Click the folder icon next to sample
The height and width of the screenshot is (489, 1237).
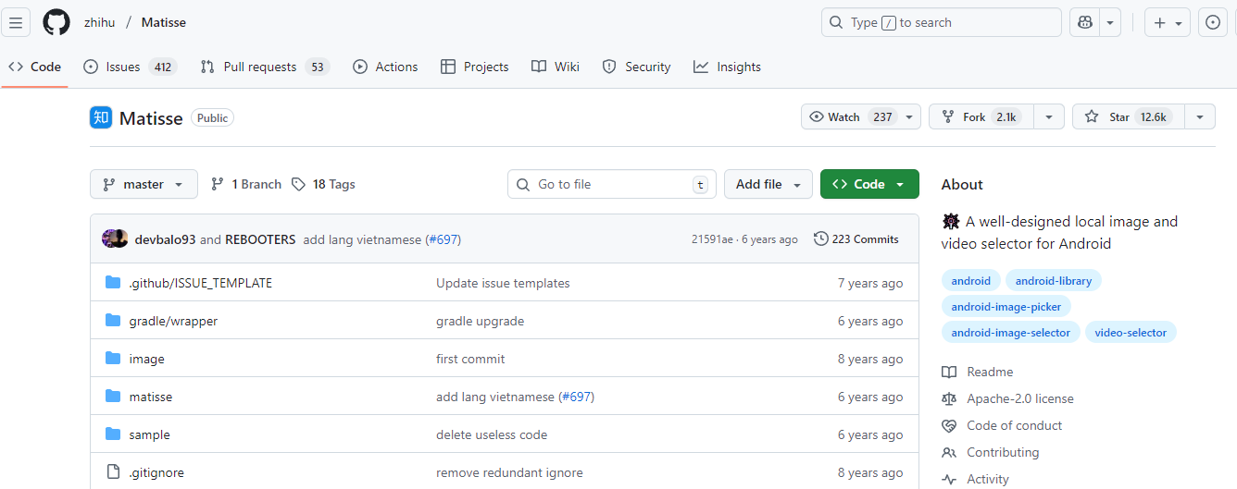(x=113, y=434)
